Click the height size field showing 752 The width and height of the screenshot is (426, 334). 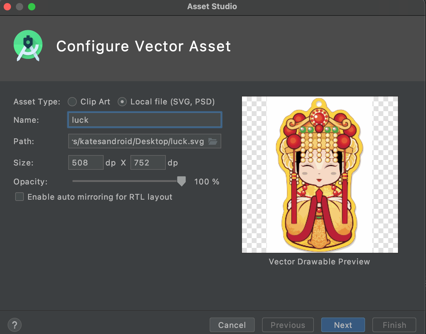click(148, 162)
